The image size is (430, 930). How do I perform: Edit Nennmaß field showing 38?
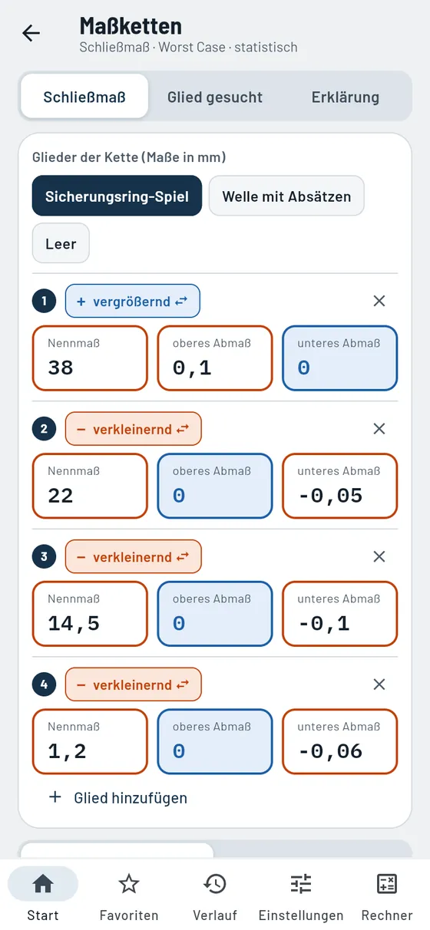coord(90,358)
